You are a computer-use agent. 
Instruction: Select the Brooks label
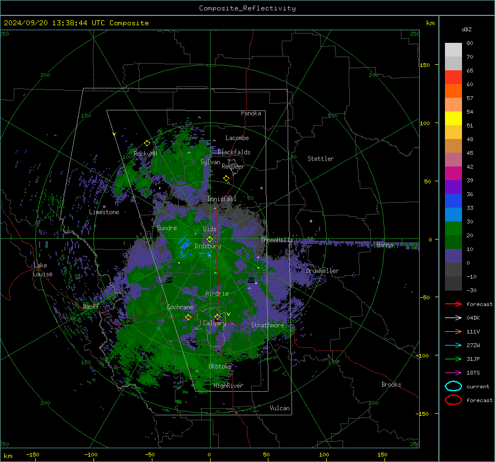391,385
